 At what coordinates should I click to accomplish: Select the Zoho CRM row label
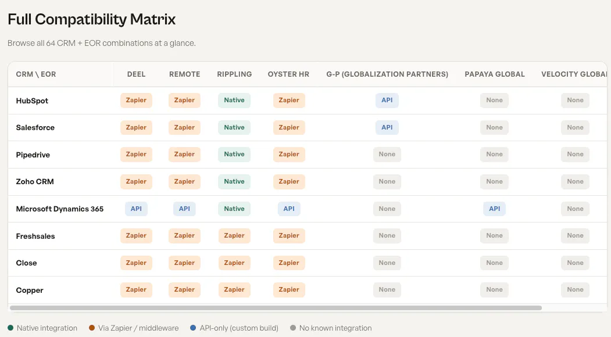click(x=35, y=181)
